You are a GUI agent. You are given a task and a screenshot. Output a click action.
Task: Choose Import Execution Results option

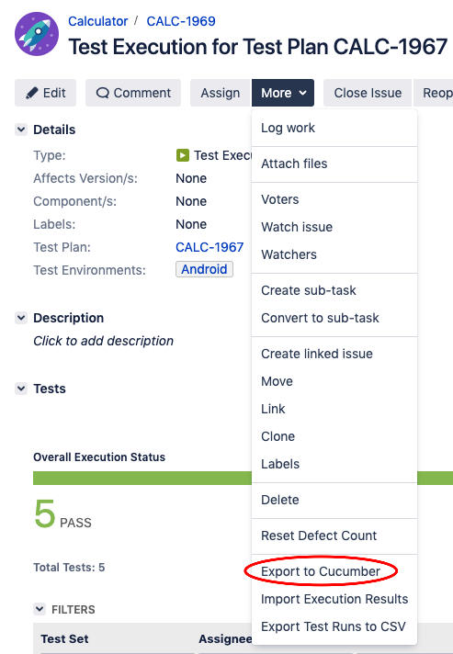point(334,599)
